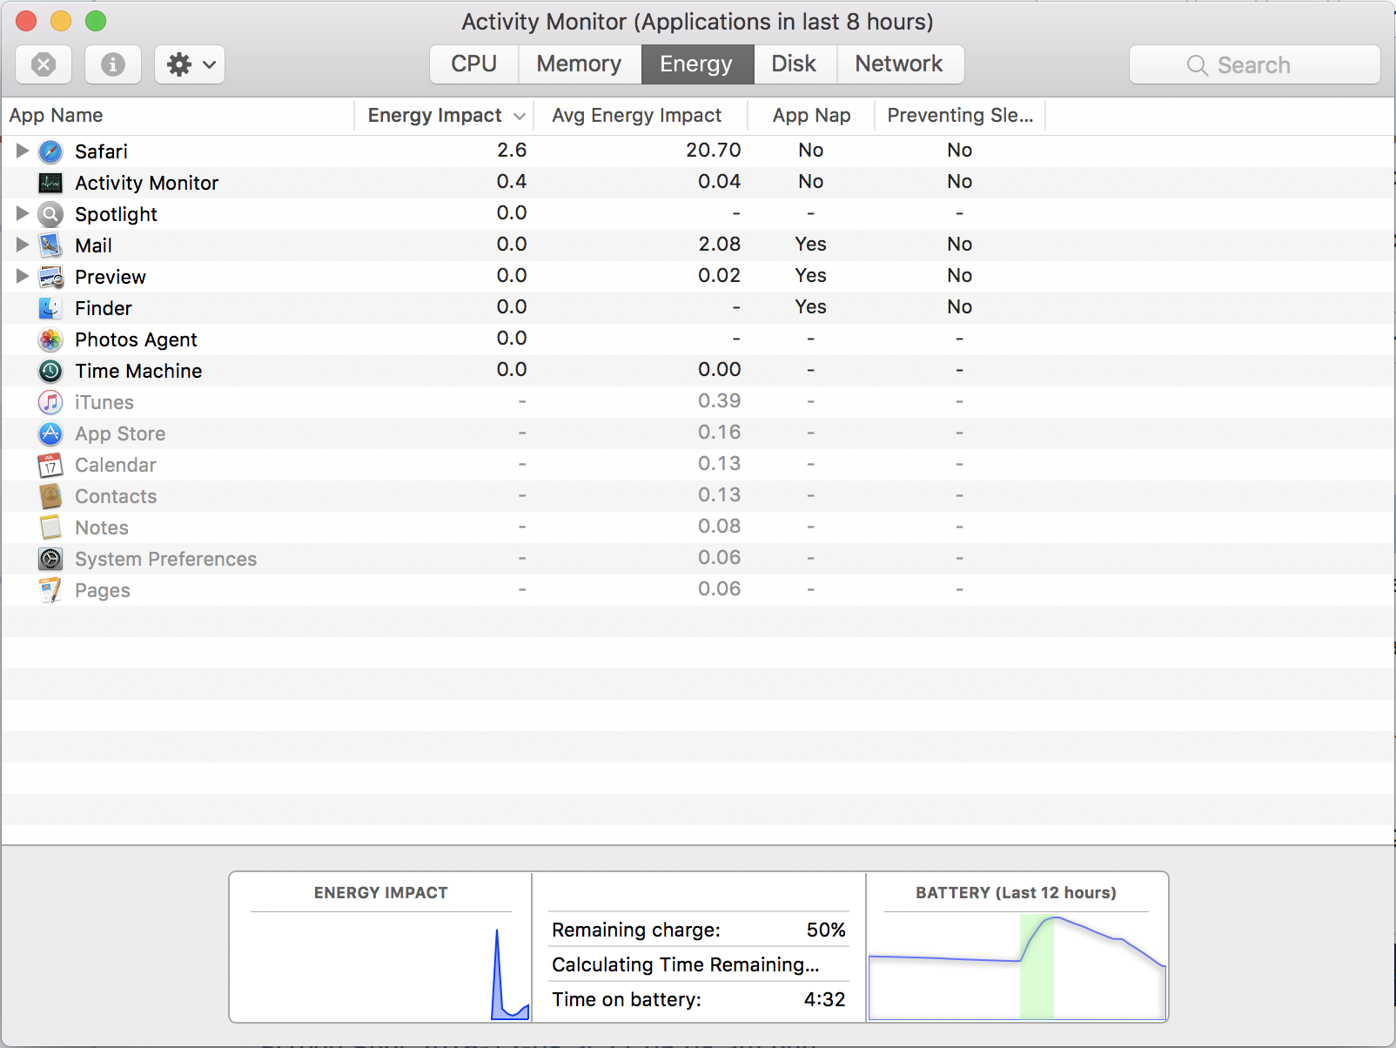Click the Calculating Time Remaining text
Image resolution: width=1396 pixels, height=1048 pixels.
tap(686, 964)
